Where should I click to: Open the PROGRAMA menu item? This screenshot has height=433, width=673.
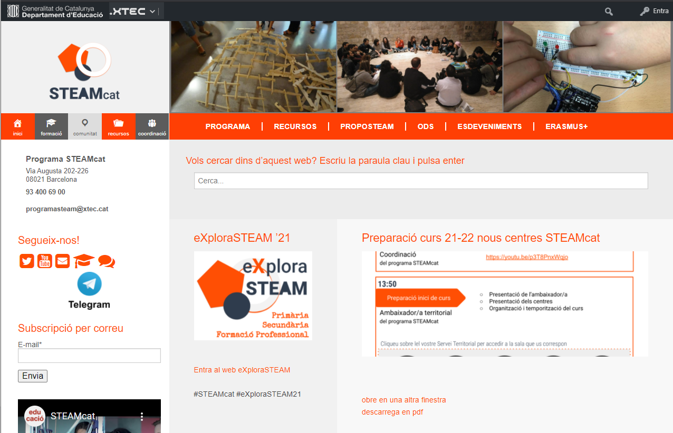(x=227, y=126)
